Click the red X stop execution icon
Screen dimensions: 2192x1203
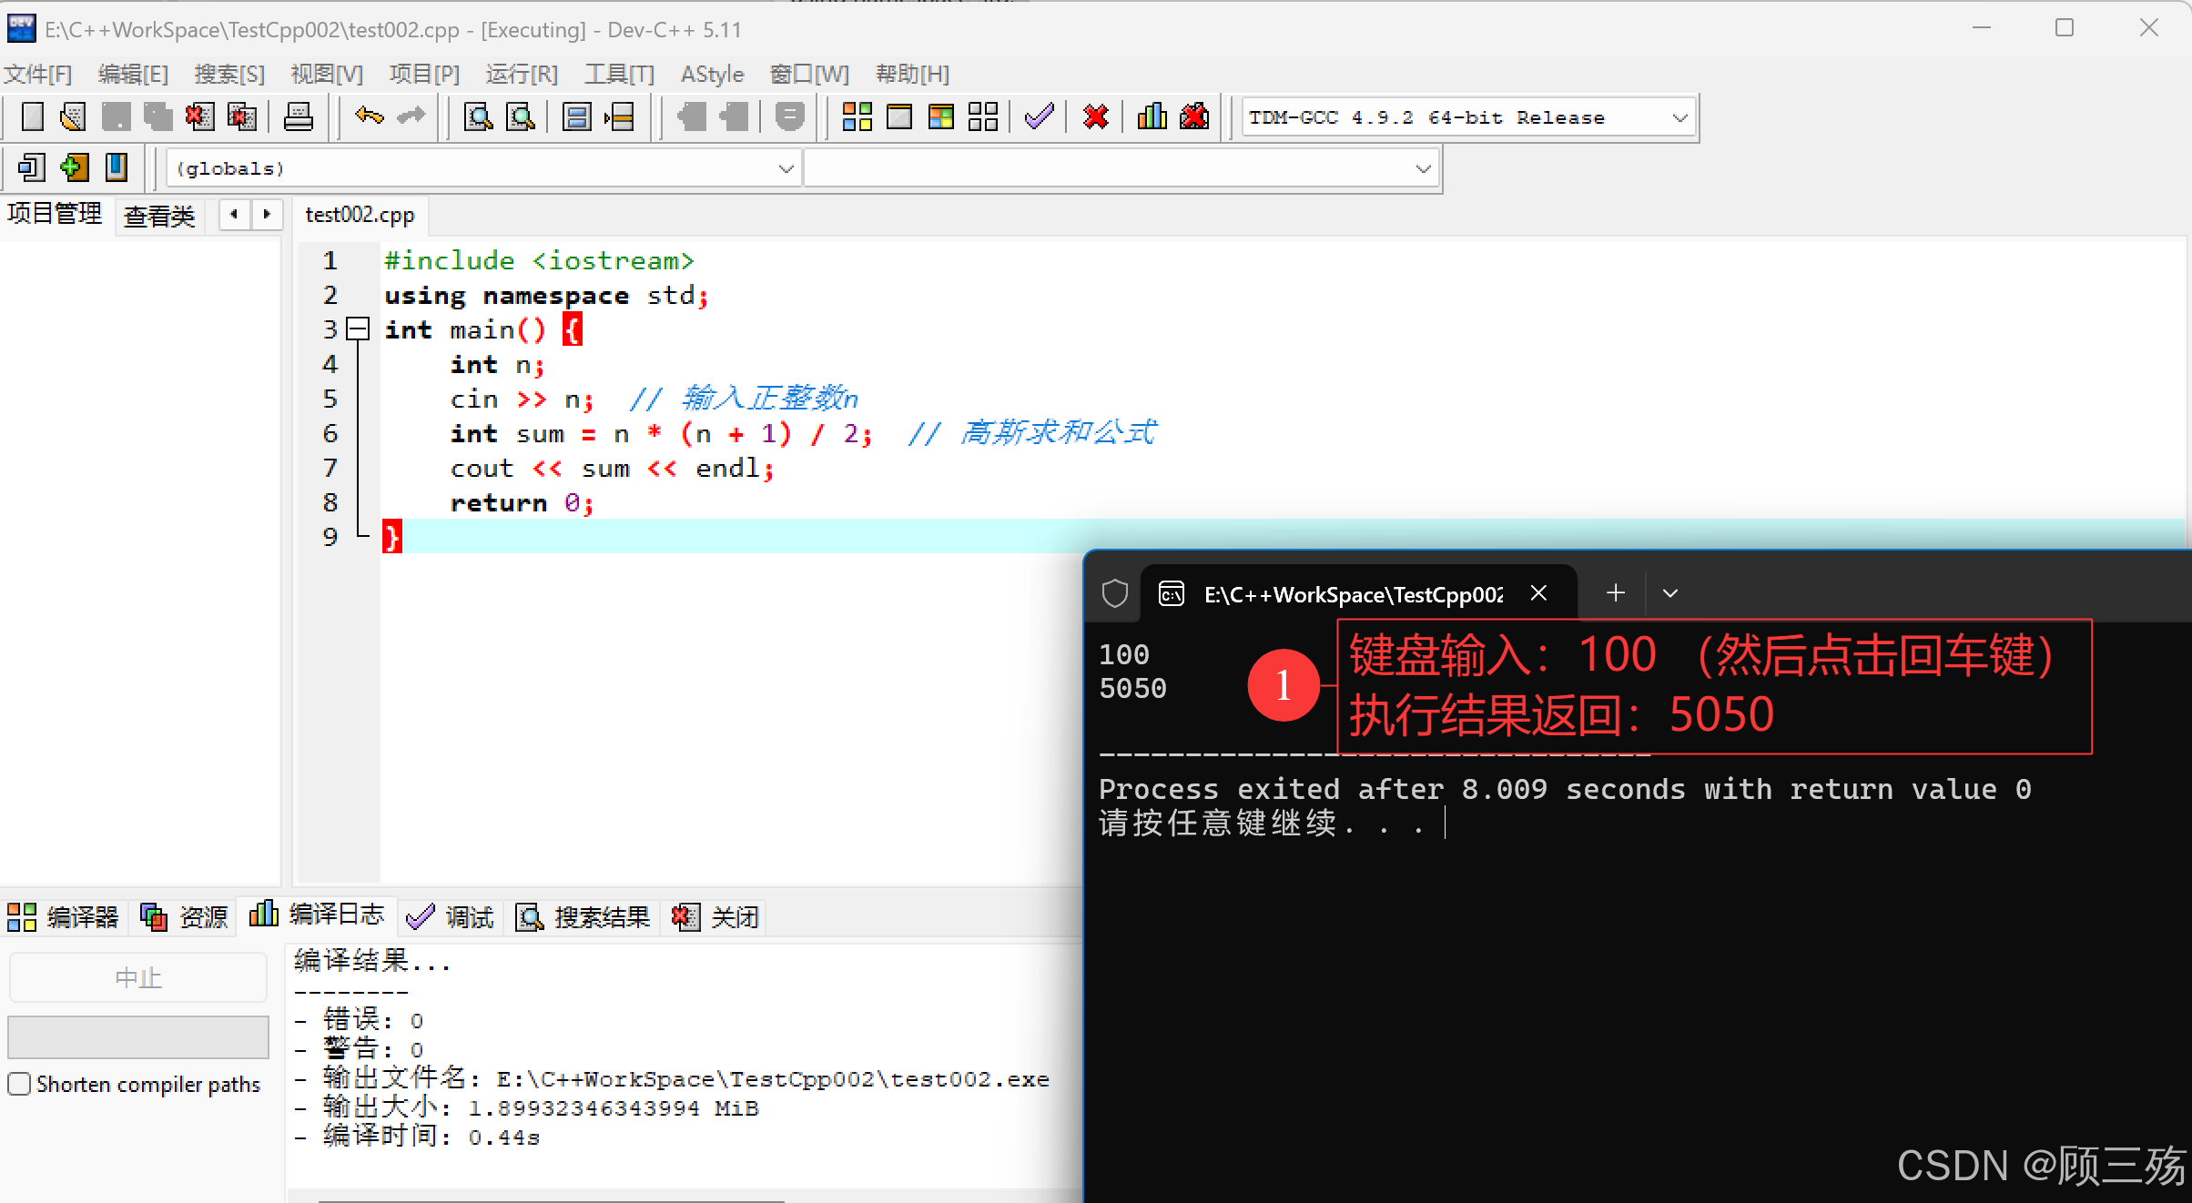pyautogui.click(x=1096, y=116)
